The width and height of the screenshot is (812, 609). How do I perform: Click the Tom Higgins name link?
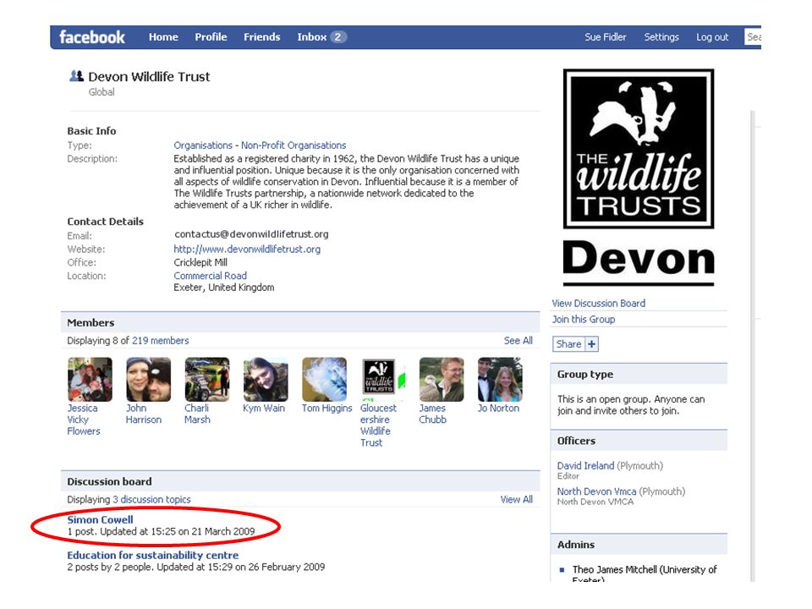(326, 408)
